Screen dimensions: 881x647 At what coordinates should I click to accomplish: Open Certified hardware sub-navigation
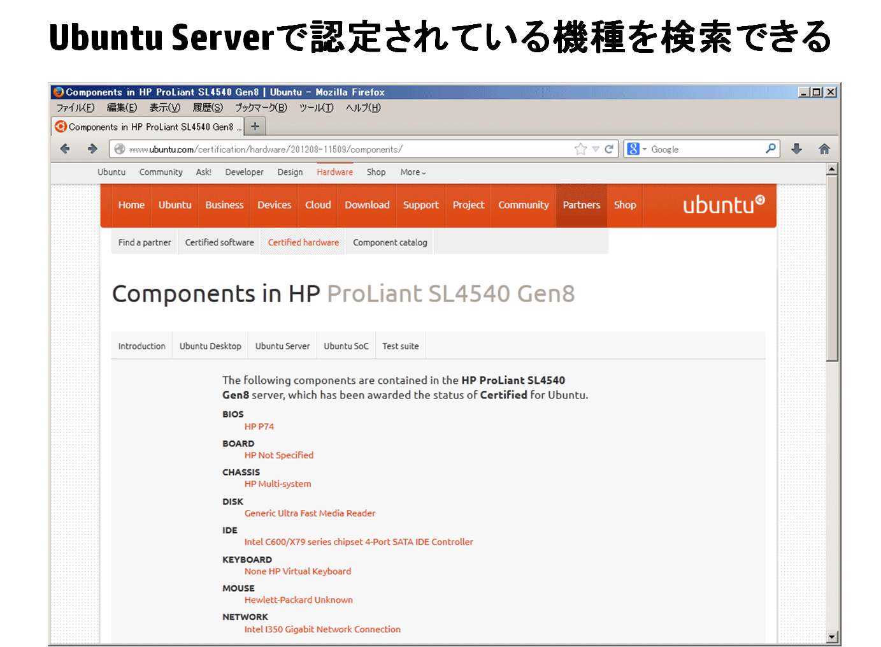303,242
